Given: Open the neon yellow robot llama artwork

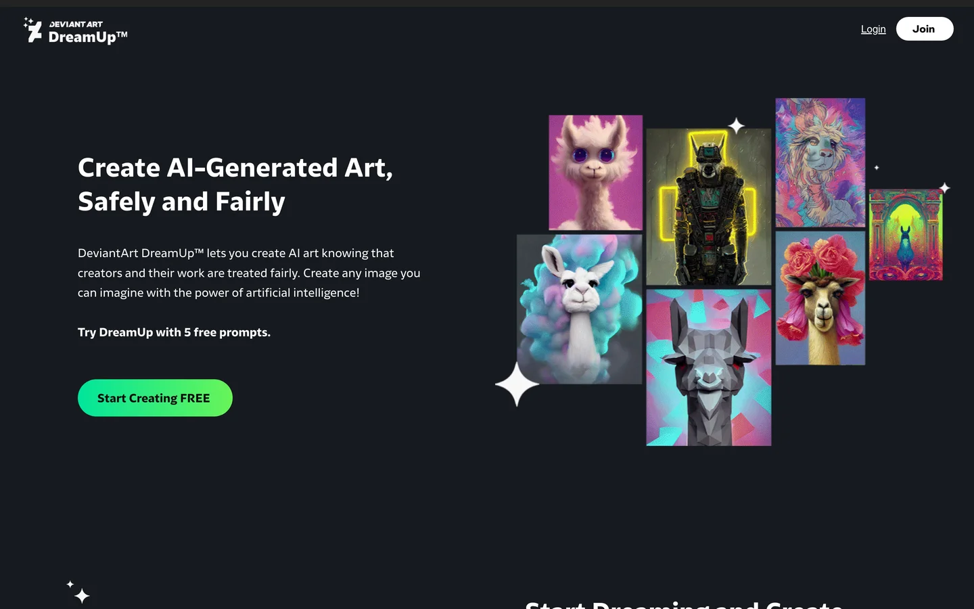Looking at the screenshot, I should pos(708,207).
